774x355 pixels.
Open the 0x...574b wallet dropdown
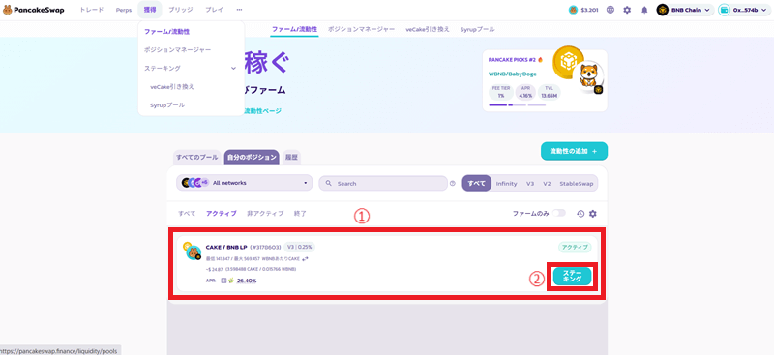tap(744, 10)
